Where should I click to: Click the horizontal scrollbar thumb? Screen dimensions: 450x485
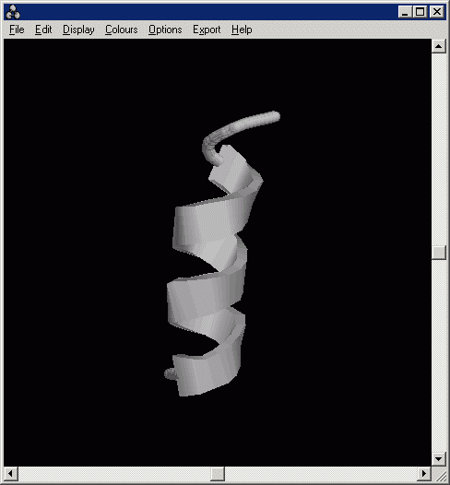point(218,474)
